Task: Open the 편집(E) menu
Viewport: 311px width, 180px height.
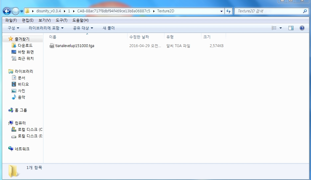Action: (x=28, y=20)
